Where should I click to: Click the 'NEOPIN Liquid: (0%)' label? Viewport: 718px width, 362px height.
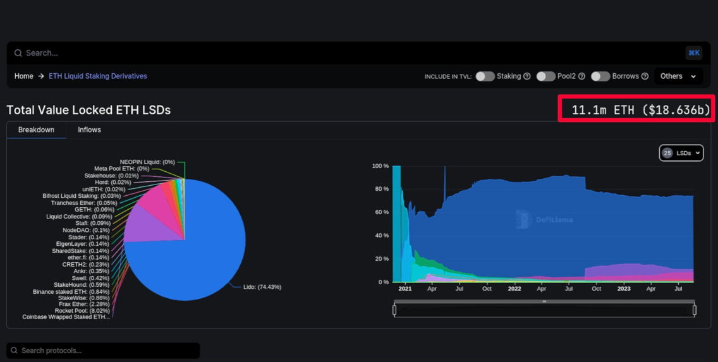[x=147, y=162]
